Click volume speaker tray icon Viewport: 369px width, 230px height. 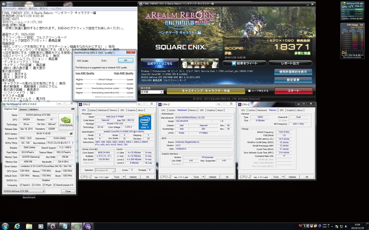coord(346,226)
